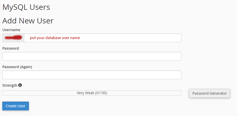
Task: Click the red "put your database user name" text
Action: [55, 38]
